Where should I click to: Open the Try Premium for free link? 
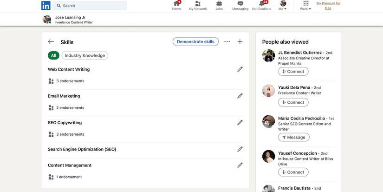tap(328, 6)
